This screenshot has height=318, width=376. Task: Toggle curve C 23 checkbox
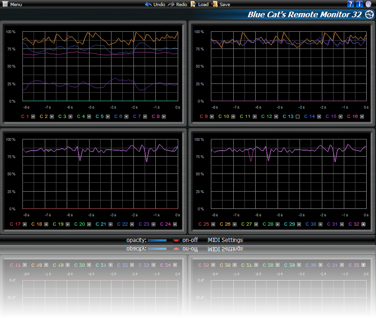point(153,224)
